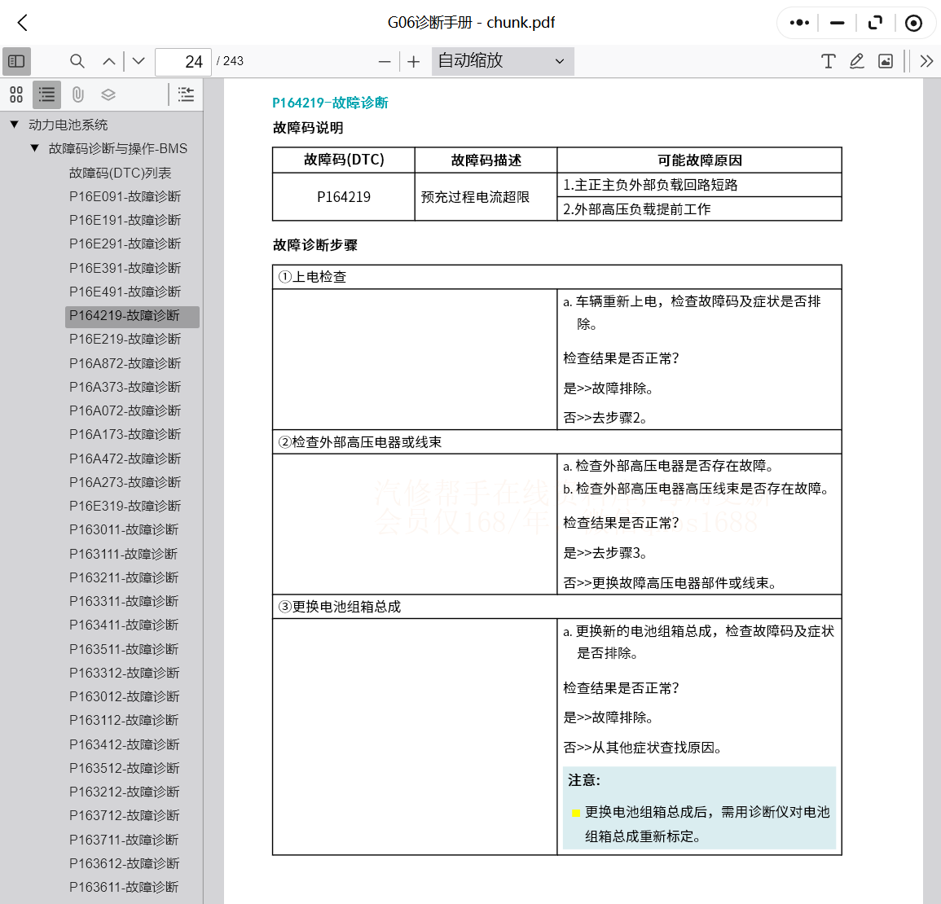Jump to current outline item icon
Viewport: 941px width, 904px height.
tap(186, 94)
